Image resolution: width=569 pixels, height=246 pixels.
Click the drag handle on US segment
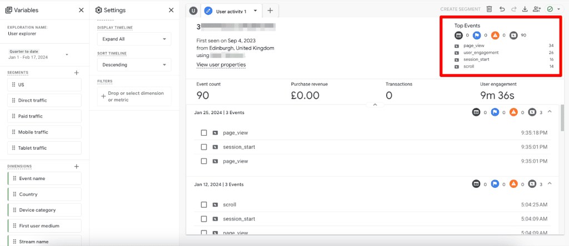click(14, 85)
